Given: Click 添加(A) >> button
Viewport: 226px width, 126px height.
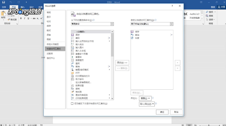Looking at the screenshot, I should (122, 63).
